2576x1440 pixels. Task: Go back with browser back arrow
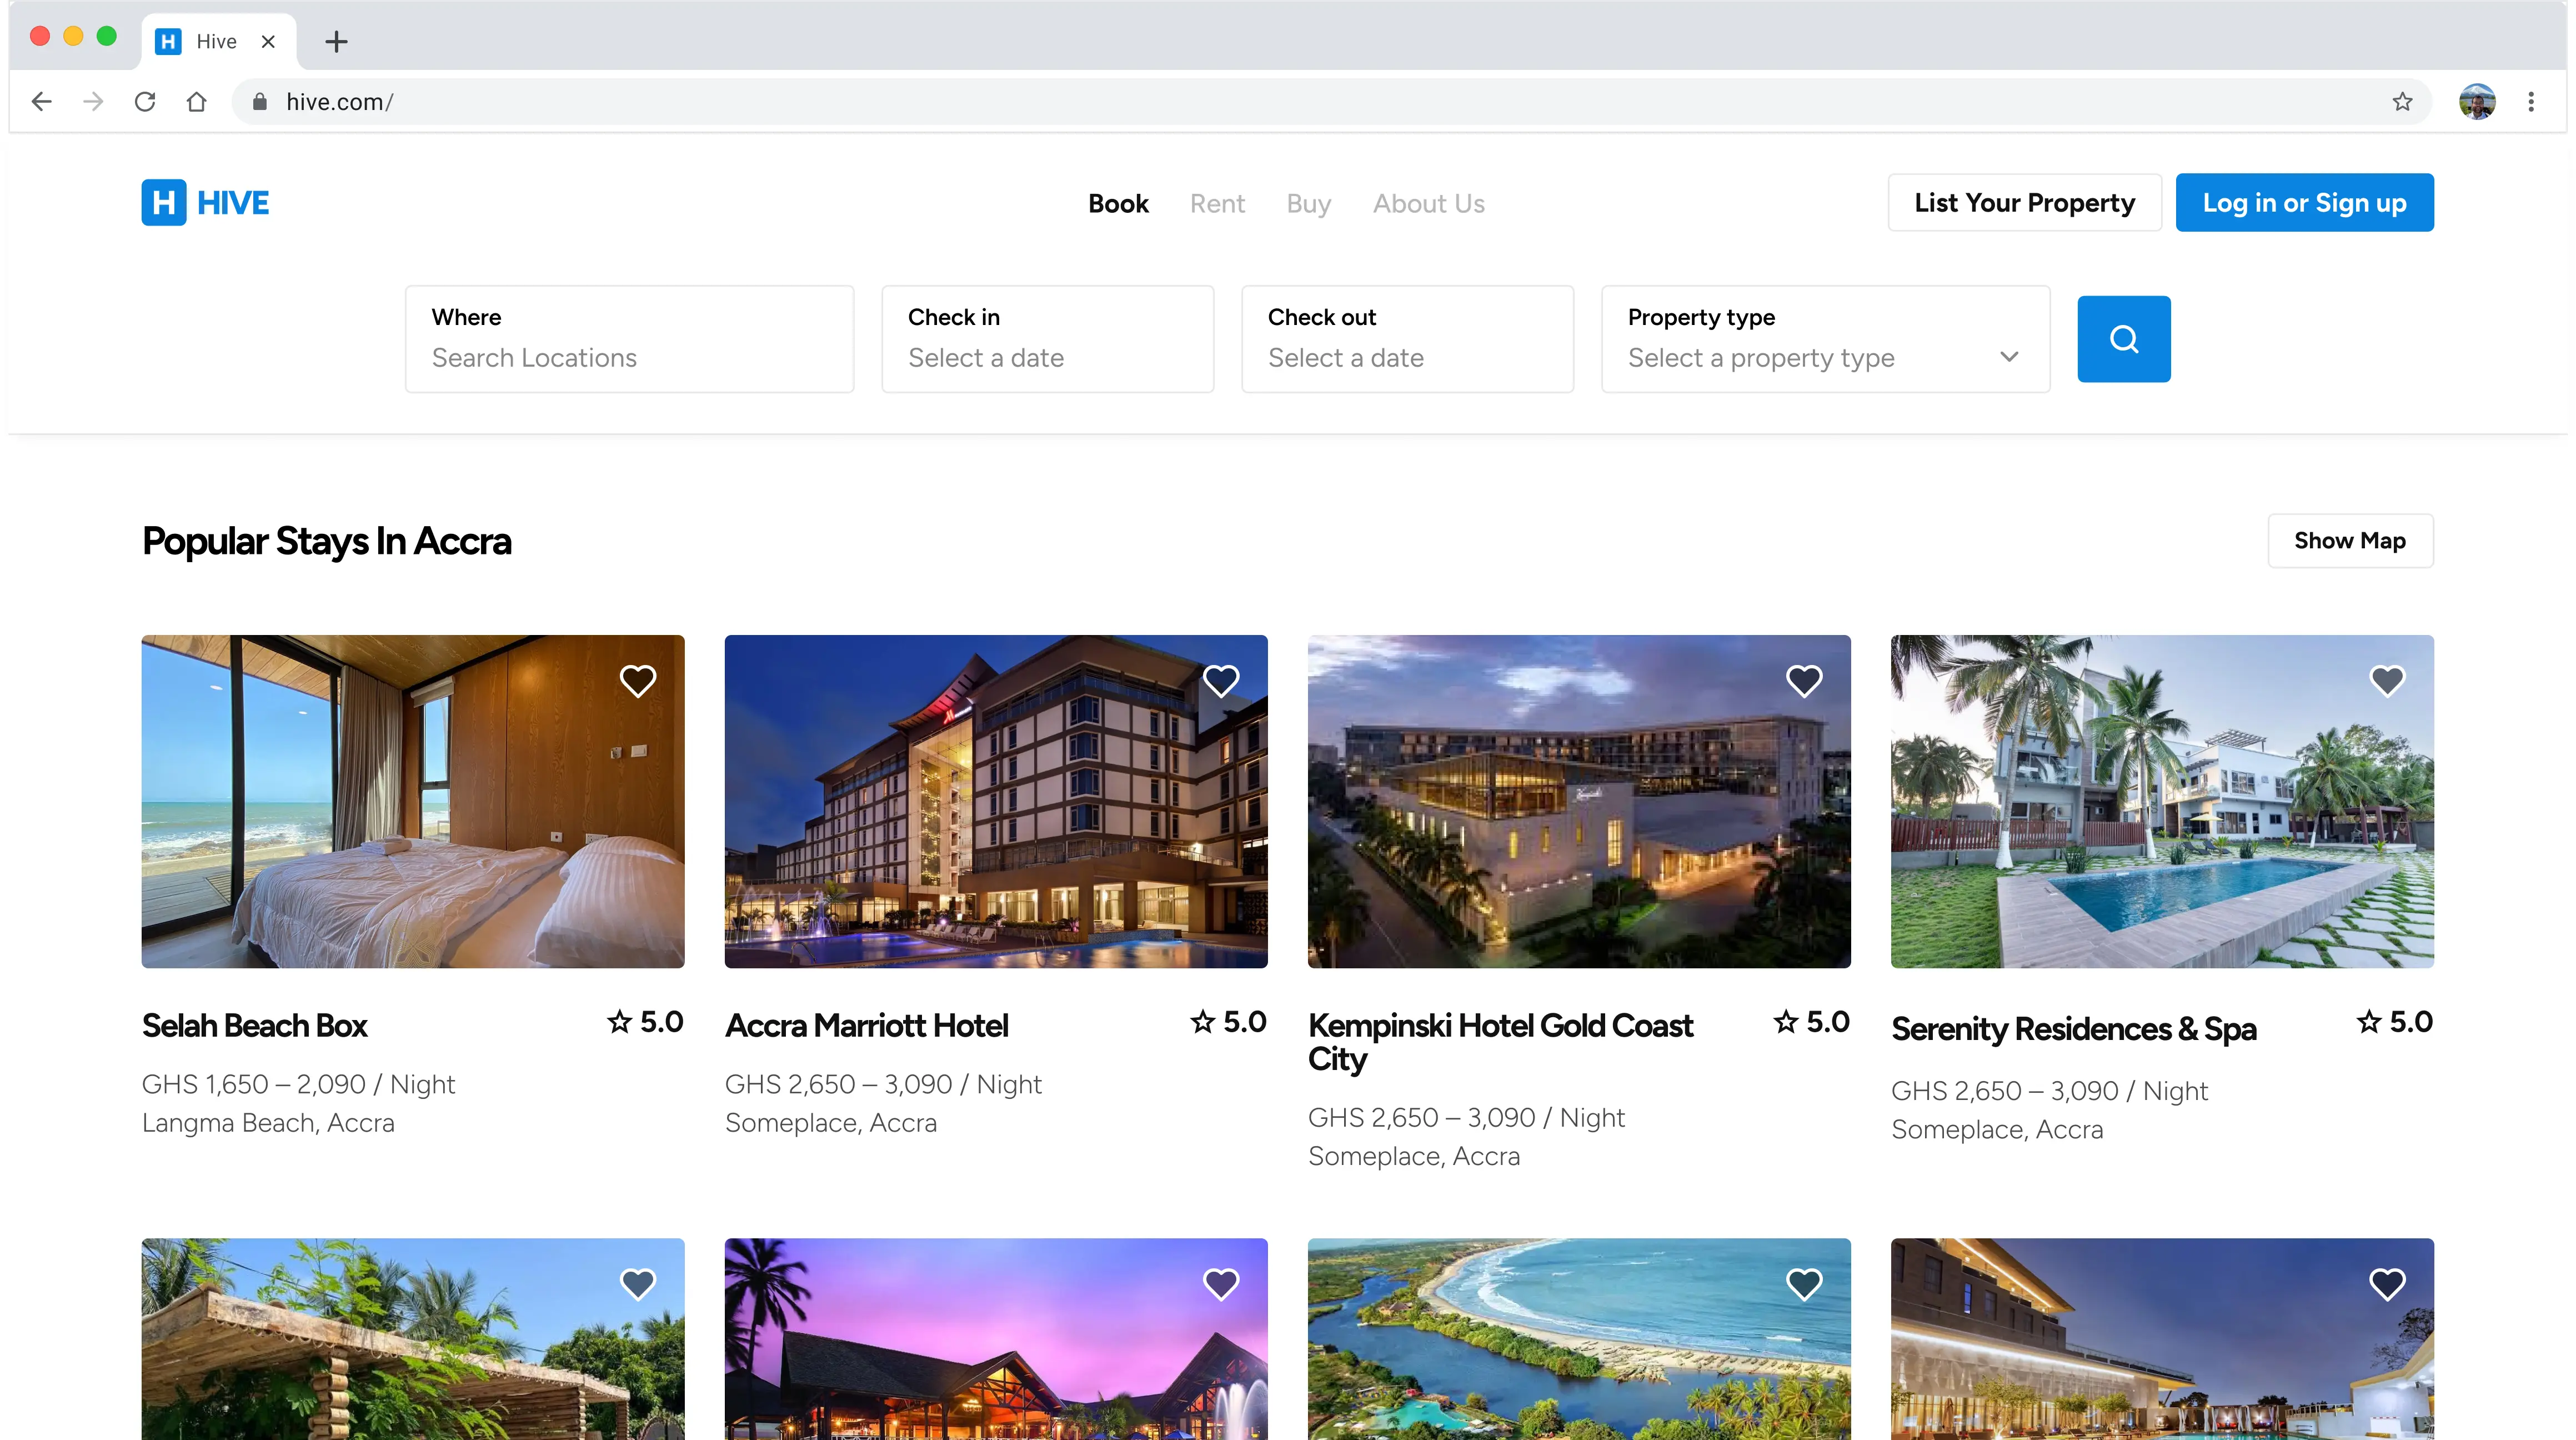click(x=41, y=101)
